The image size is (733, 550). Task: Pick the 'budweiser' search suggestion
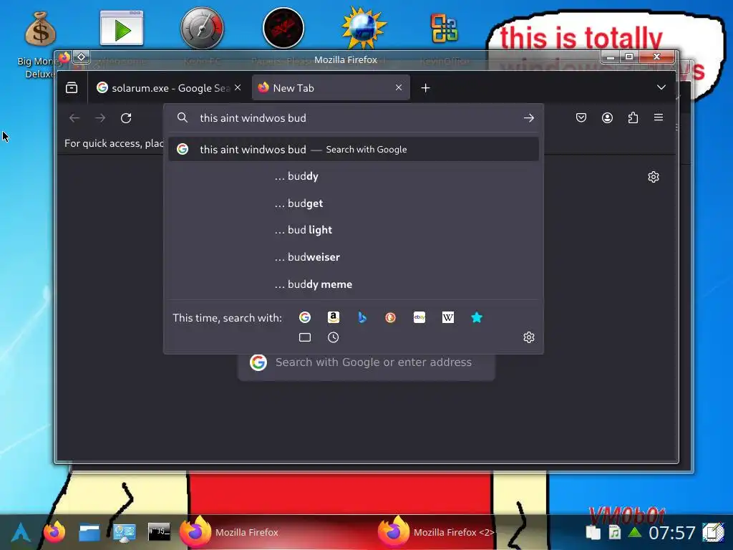pyautogui.click(x=354, y=257)
